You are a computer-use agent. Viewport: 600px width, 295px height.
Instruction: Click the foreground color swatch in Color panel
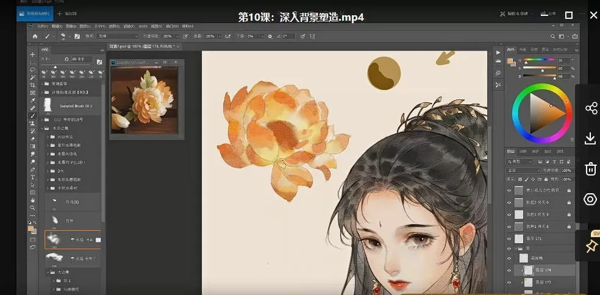pos(510,60)
